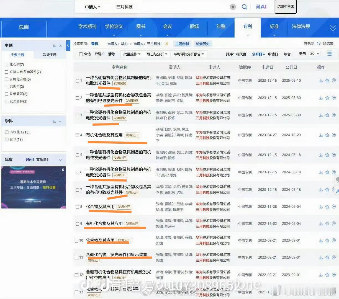
Task: Check the 有机化合物(6) filter
Action: point(7,79)
